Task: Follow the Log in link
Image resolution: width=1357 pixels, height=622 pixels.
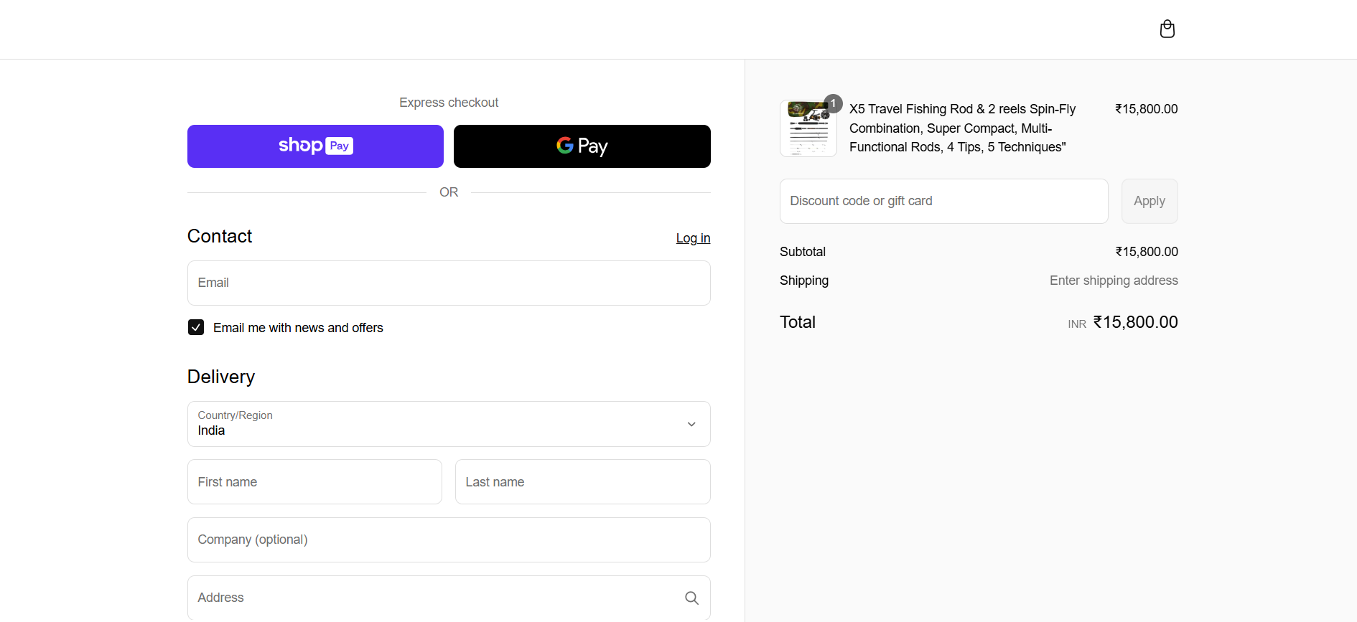Action: coord(692,238)
